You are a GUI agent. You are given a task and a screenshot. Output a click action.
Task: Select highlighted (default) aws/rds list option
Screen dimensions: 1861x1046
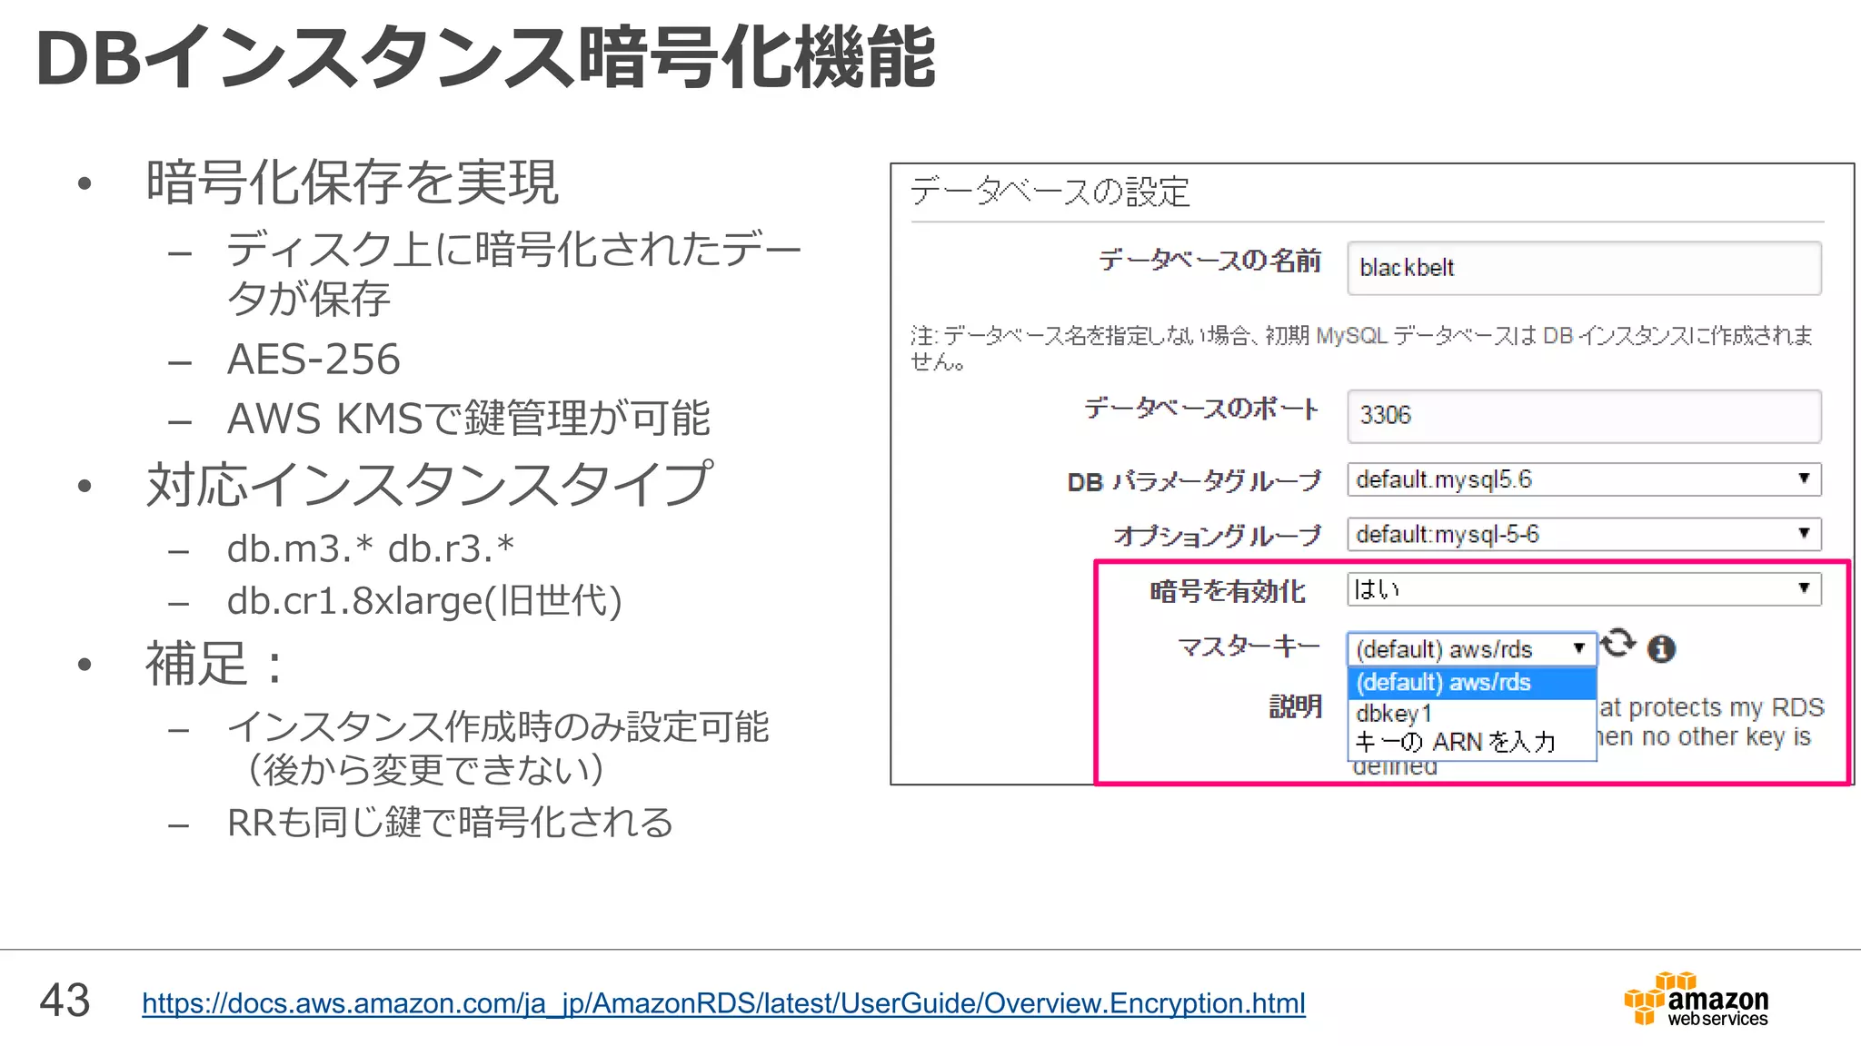coord(1470,683)
